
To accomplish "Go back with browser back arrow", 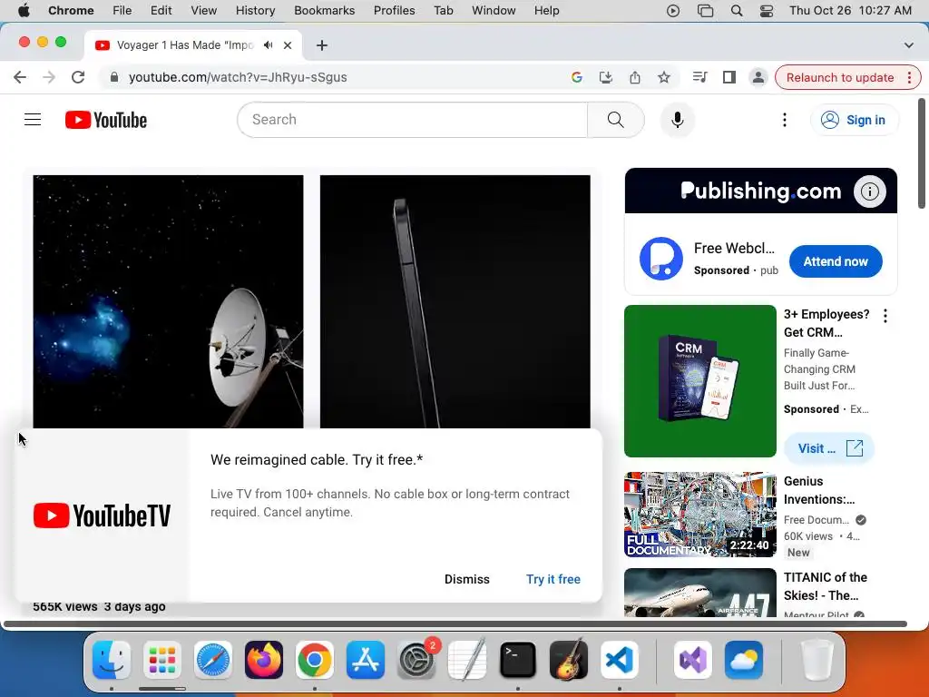I will [20, 77].
